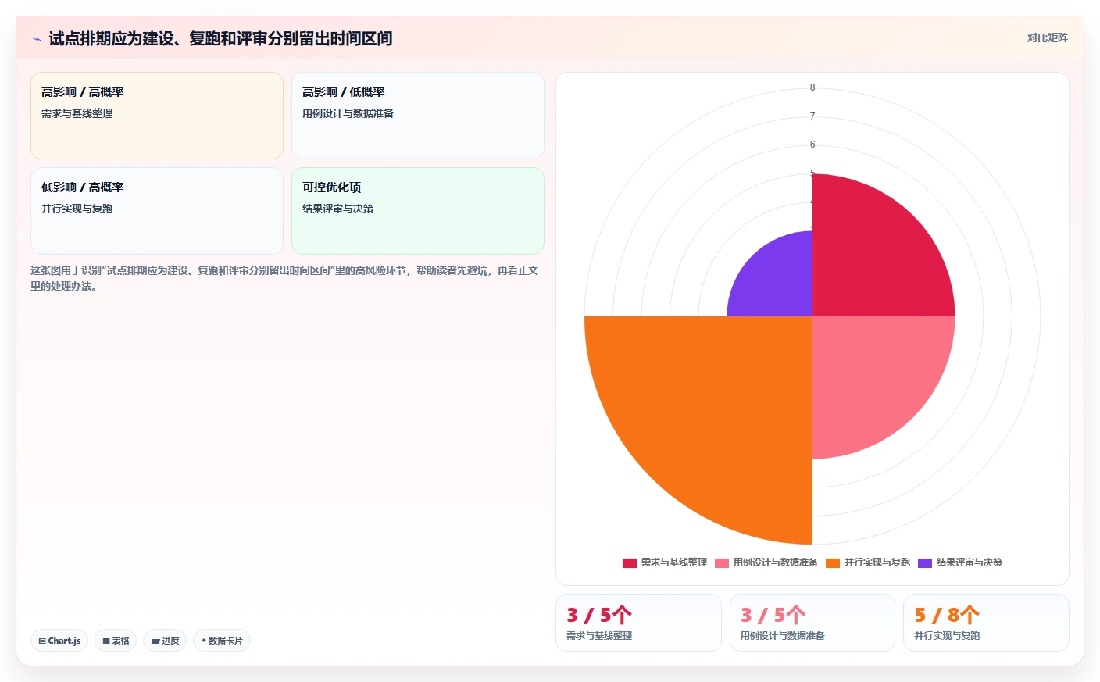Click the Chart.js tag

pos(59,641)
